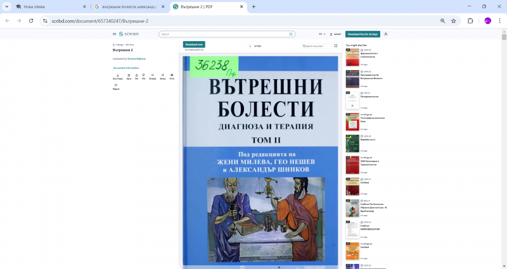Go back to previous page
This screenshot has height=269, width=507.
[x=8, y=21]
